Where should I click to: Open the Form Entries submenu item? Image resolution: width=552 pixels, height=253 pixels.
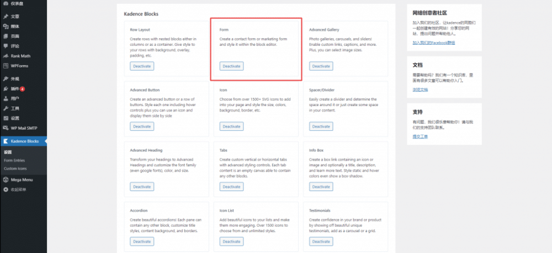coord(14,160)
